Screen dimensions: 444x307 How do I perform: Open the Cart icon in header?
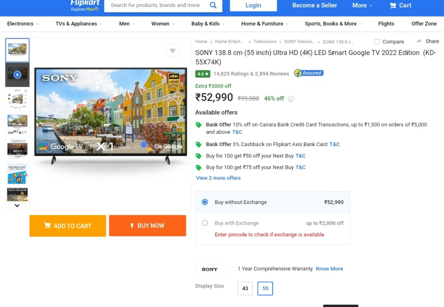393,5
